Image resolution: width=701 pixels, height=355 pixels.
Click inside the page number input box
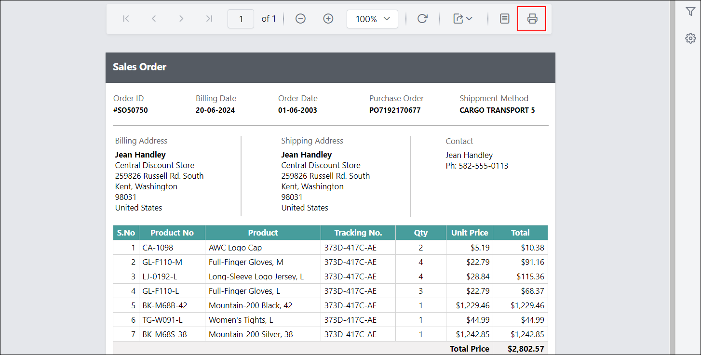coord(241,18)
